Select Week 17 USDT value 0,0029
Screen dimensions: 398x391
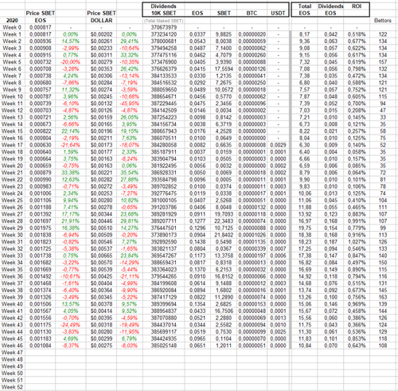point(278,145)
